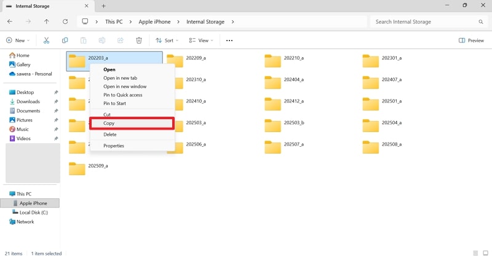This screenshot has width=492, height=258.
Task: Close the Internal Storage tab
Action: (x=87, y=6)
